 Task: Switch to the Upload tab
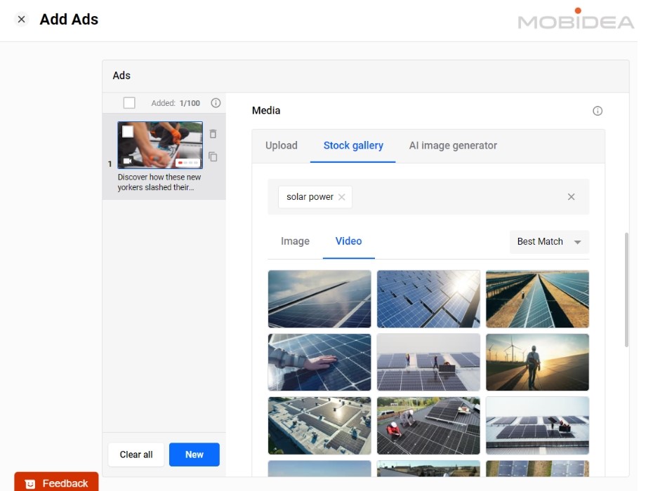(282, 145)
